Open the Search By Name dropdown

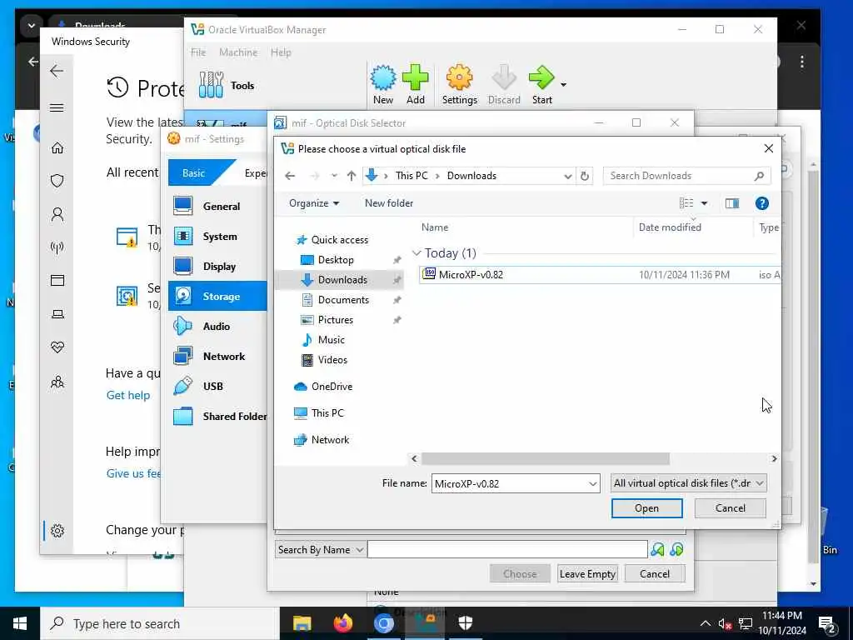[x=320, y=550]
